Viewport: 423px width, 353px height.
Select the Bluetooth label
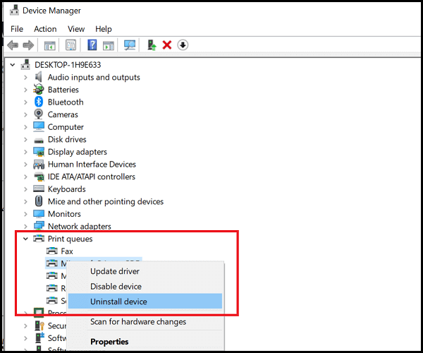point(66,102)
